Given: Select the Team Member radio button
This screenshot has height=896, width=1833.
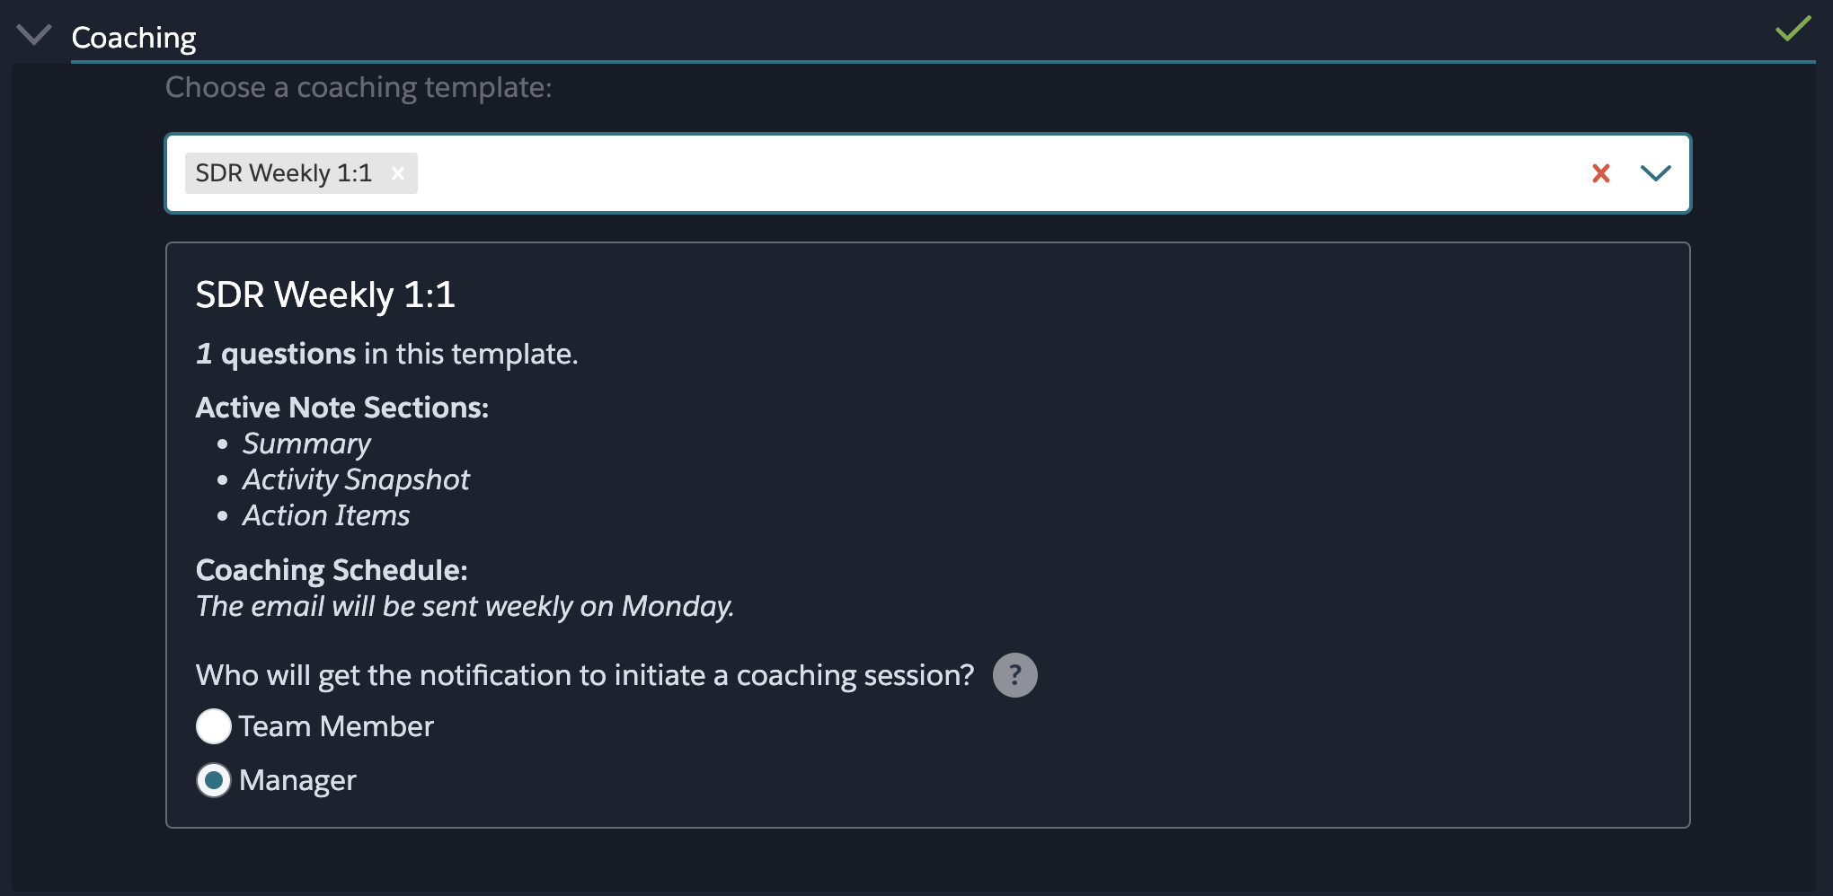Looking at the screenshot, I should click(214, 726).
